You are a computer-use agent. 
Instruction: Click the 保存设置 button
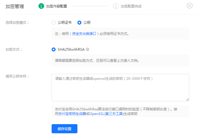point(65,129)
